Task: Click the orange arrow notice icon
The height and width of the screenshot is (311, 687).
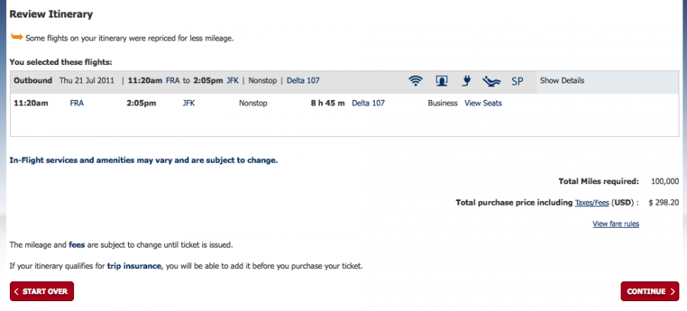Action: click(x=17, y=37)
